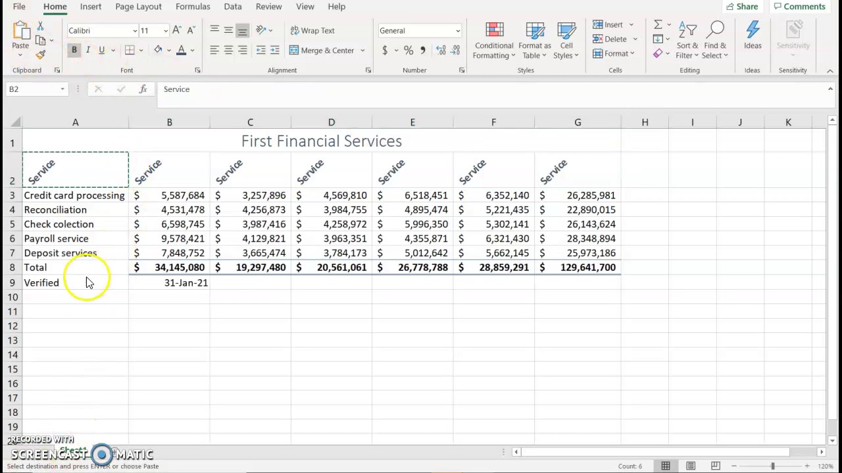Toggle Top Align vertical alignment
This screenshot has height=473, width=842.
click(x=214, y=30)
